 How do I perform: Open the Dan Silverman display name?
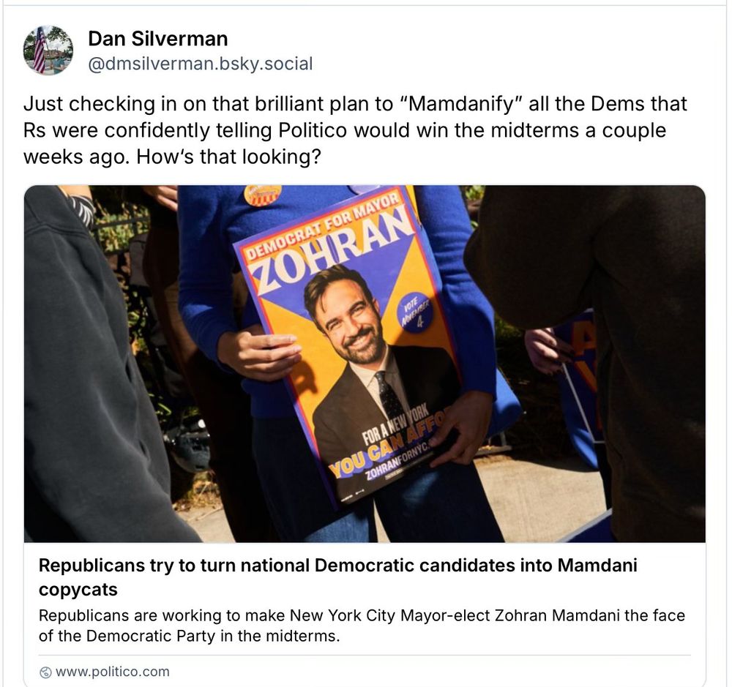[x=158, y=38]
